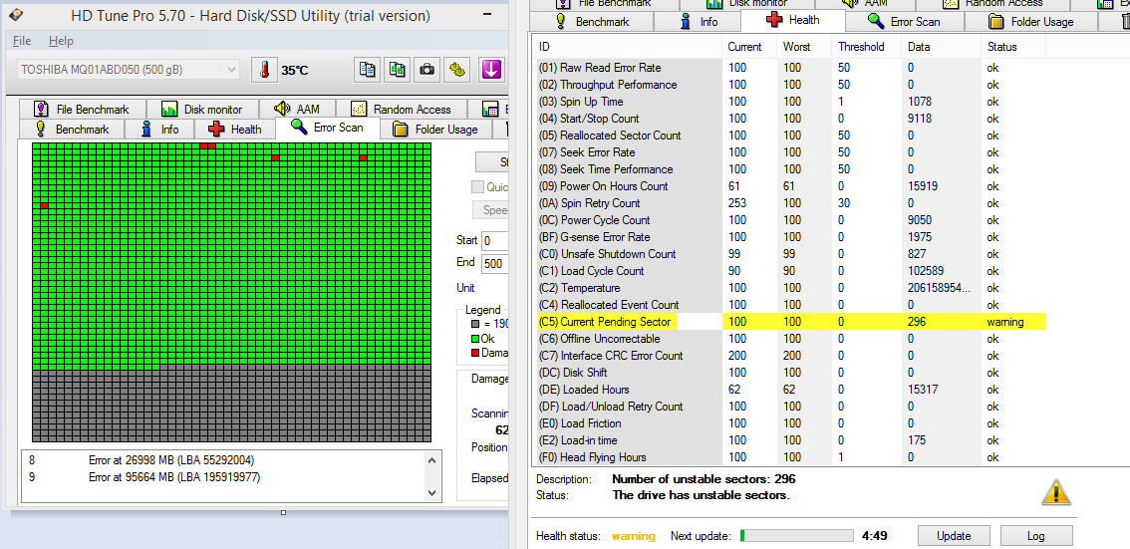Open Folder Usage tab in left window

click(x=435, y=129)
